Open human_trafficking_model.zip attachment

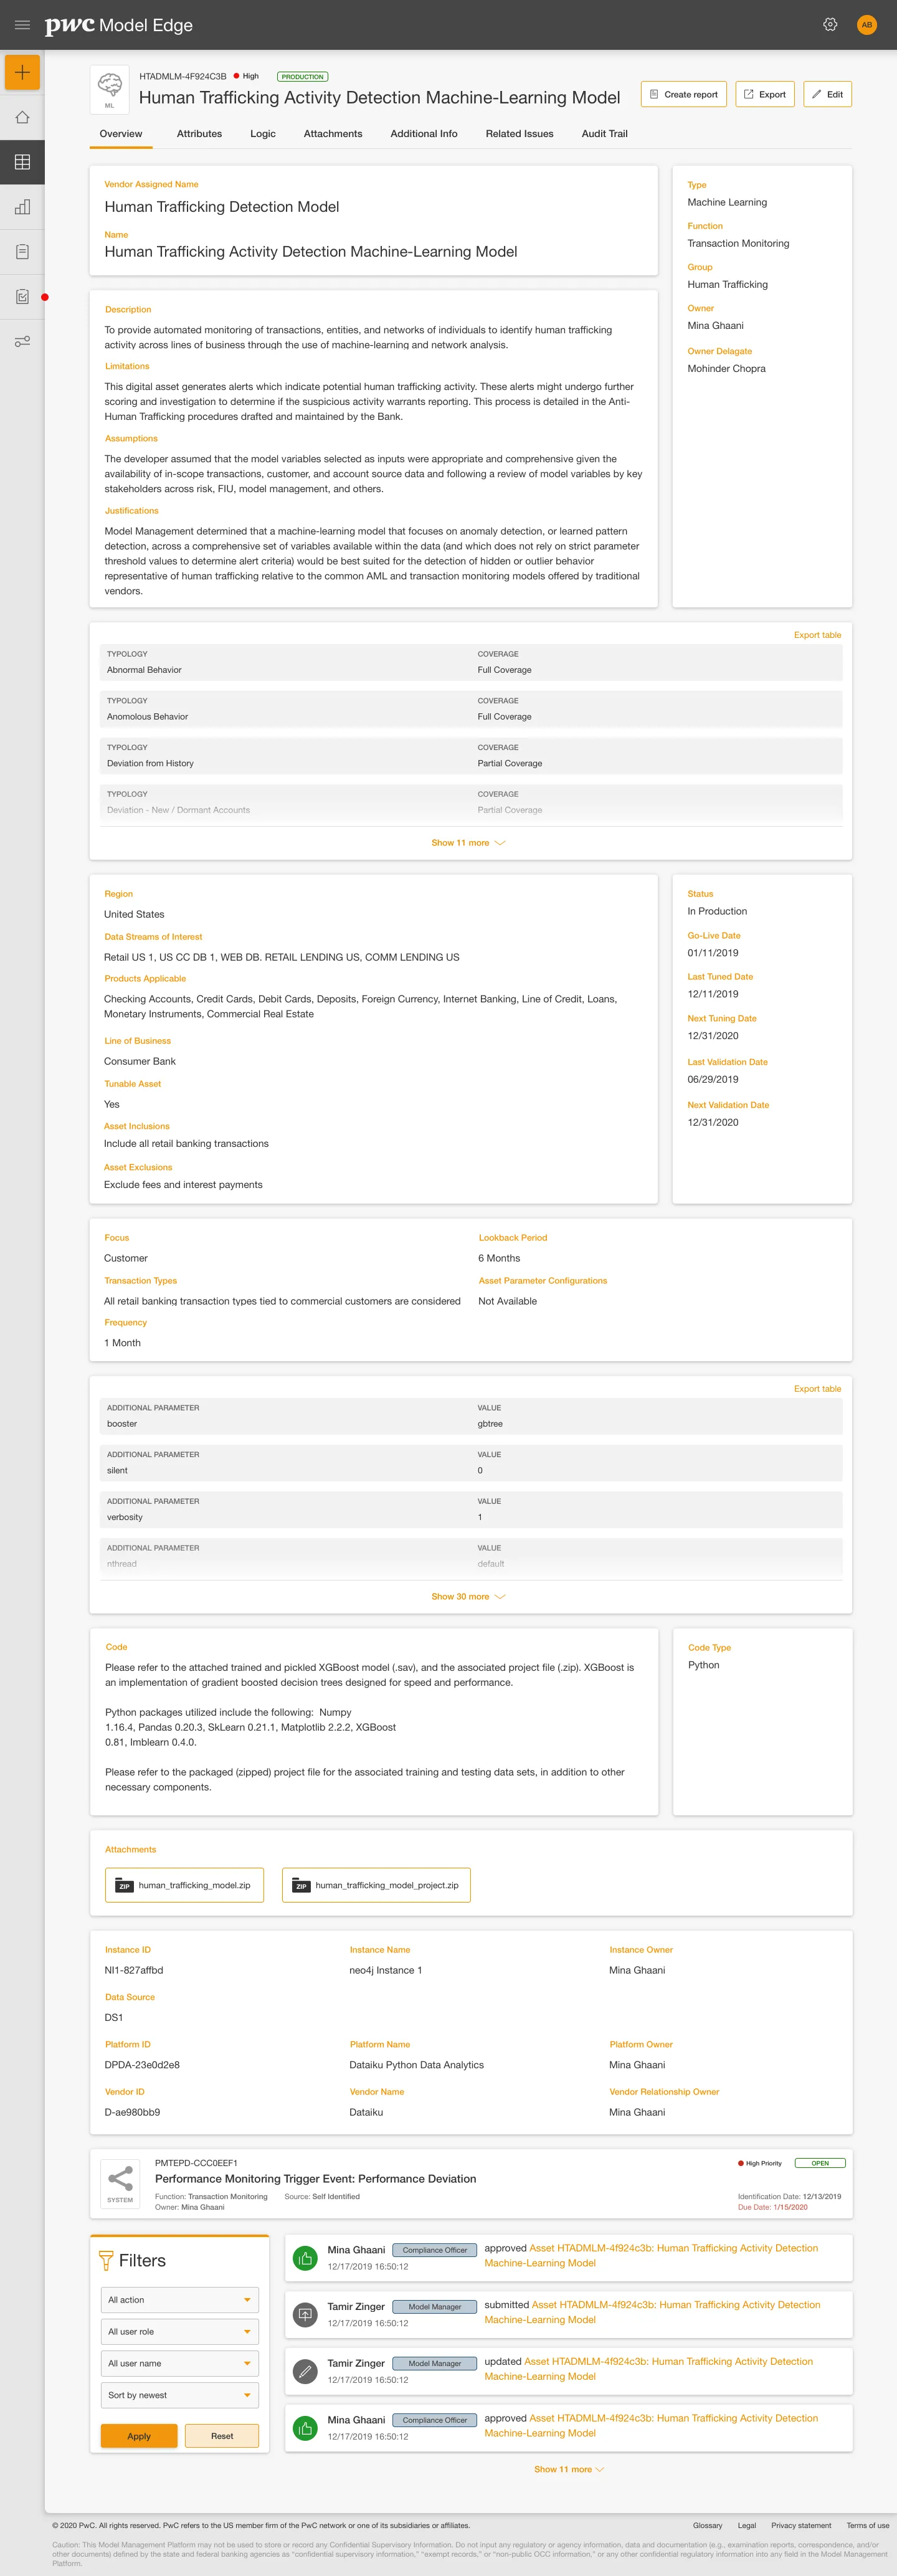[x=185, y=1885]
